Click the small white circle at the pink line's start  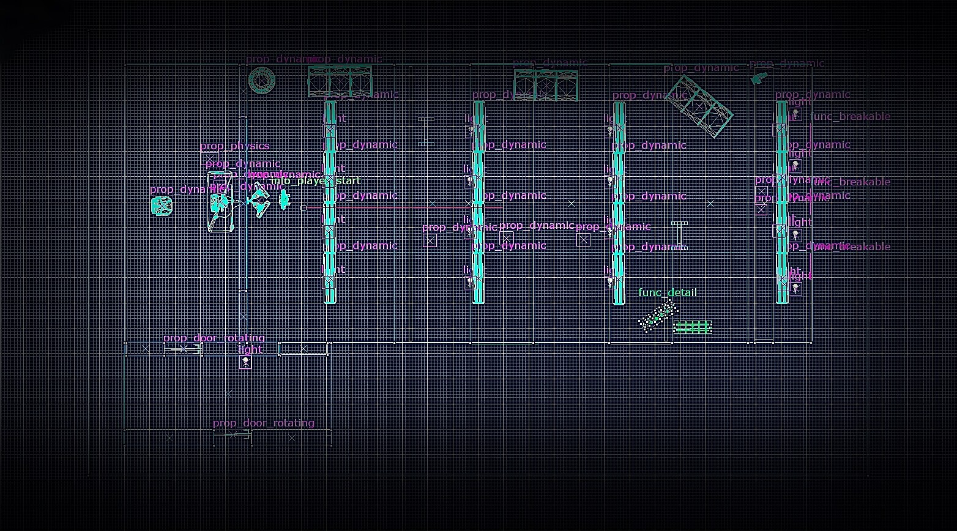(x=303, y=208)
